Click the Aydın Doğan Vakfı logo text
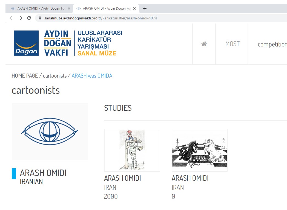The image size is (287, 210). tap(58, 43)
